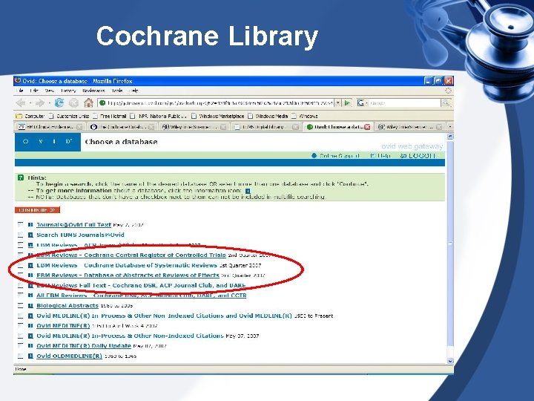The height and width of the screenshot is (401, 534).
Task: Open the Computer bookmark folder
Action: click(x=30, y=116)
